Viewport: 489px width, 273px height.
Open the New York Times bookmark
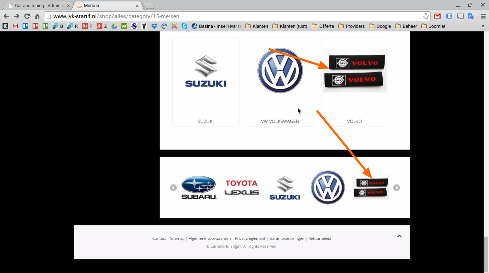(5, 26)
